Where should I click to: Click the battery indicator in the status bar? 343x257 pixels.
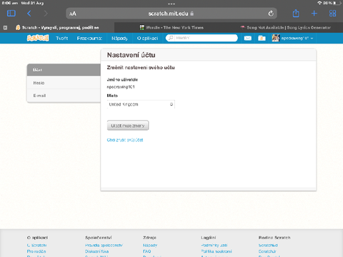(337, 3)
